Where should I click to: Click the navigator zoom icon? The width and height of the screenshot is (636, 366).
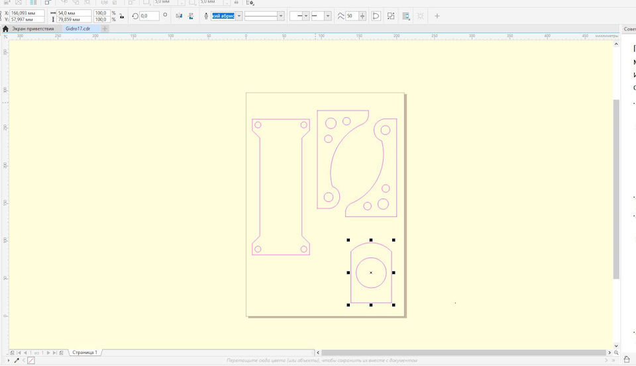(616, 353)
